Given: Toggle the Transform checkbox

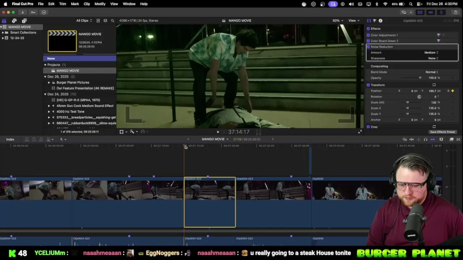Looking at the screenshot, I should click(x=368, y=85).
